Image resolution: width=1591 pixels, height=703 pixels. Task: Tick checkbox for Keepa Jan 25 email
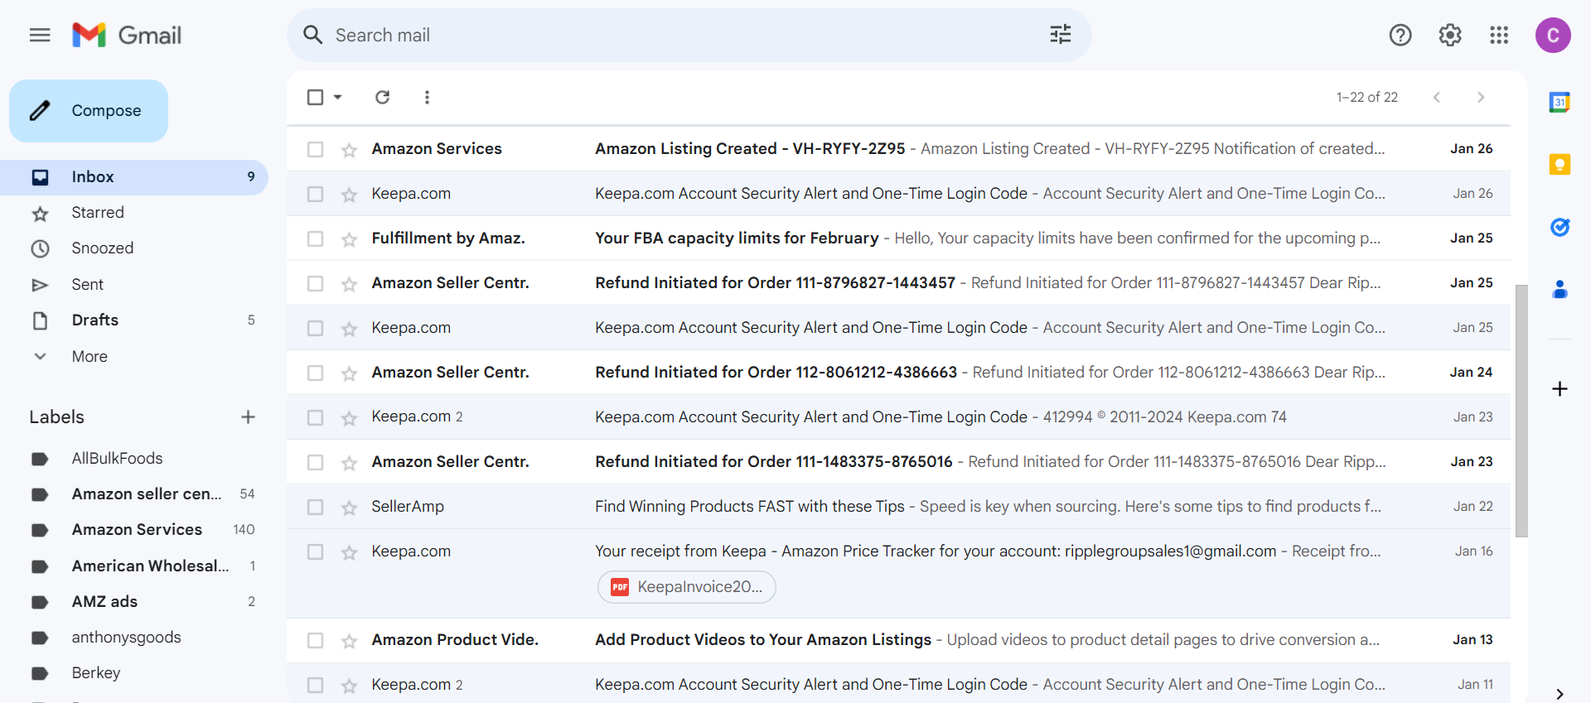(x=315, y=328)
